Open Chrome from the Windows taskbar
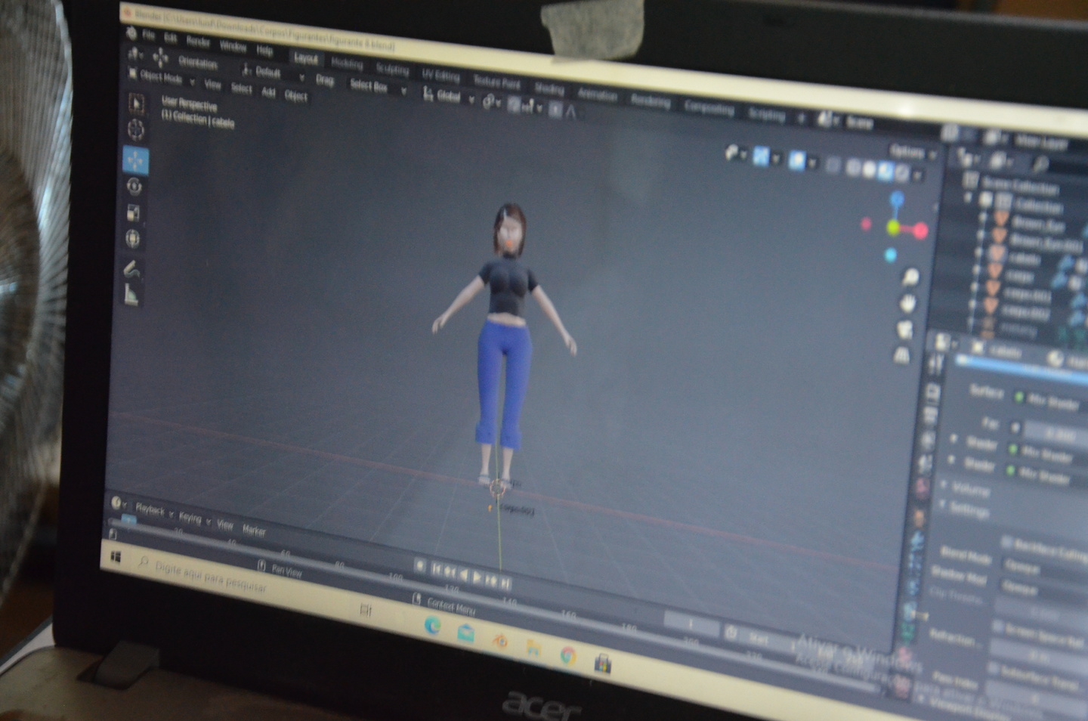1088x721 pixels. pyautogui.click(x=568, y=656)
